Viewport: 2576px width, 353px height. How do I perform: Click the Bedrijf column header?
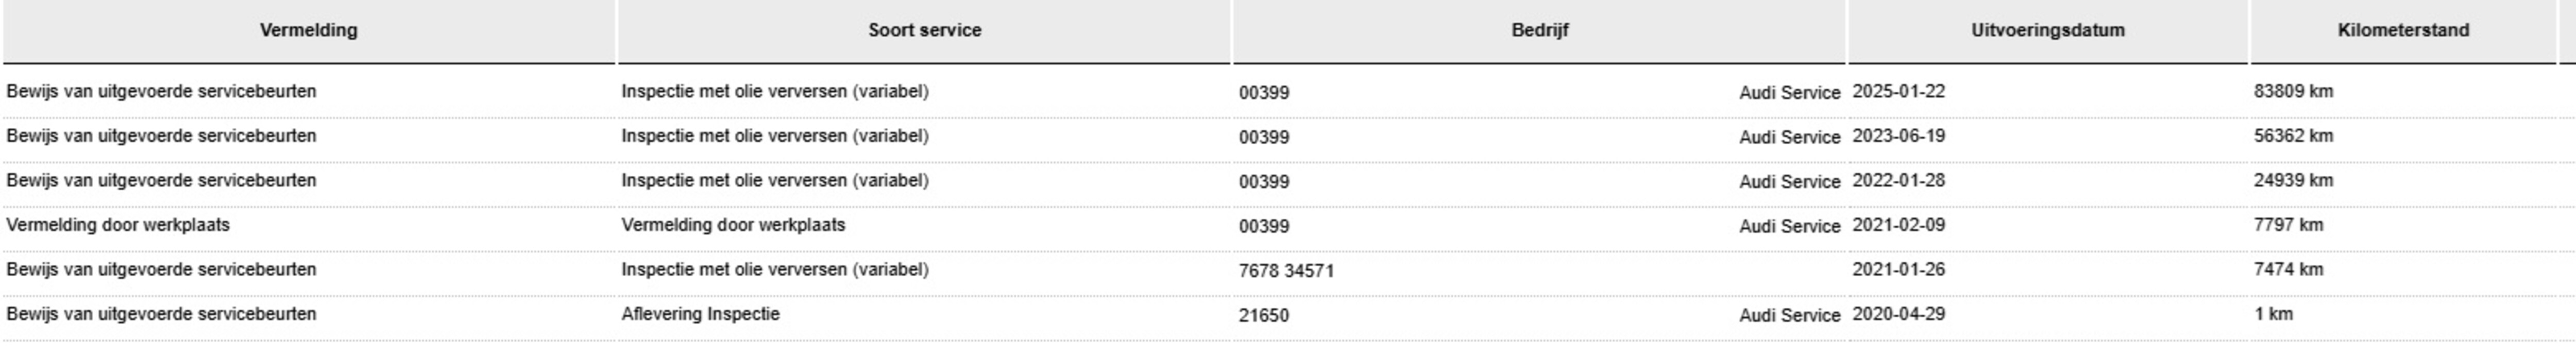coord(1539,30)
